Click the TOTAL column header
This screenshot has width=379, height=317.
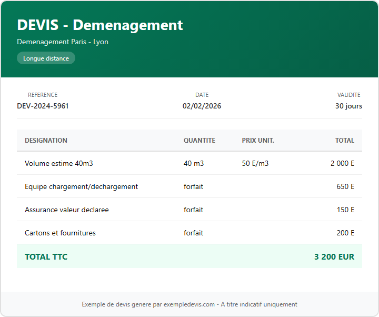(x=344, y=141)
